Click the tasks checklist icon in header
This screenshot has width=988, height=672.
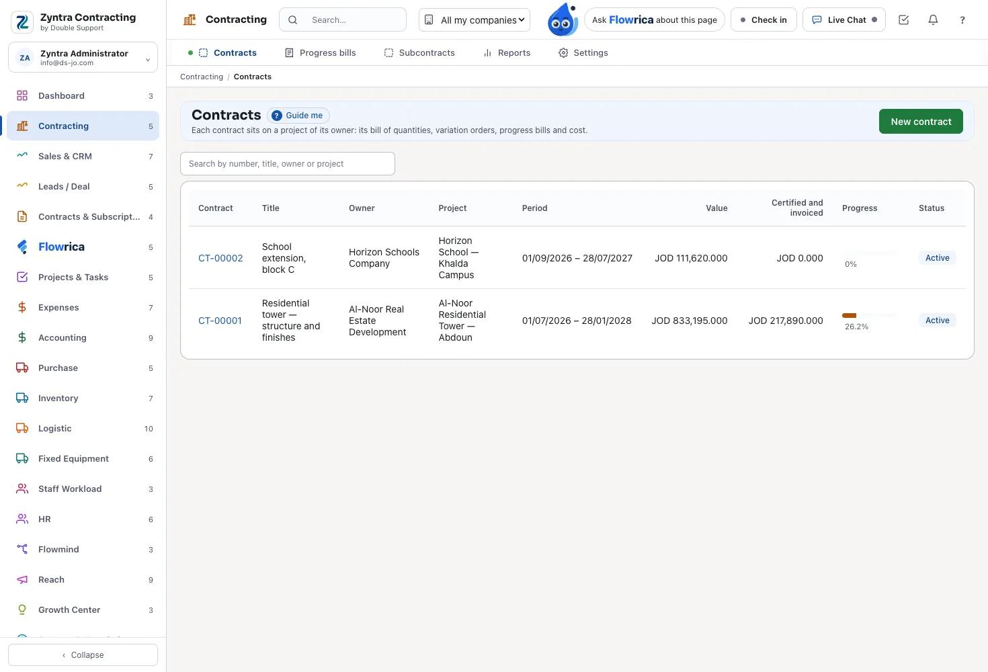[903, 20]
